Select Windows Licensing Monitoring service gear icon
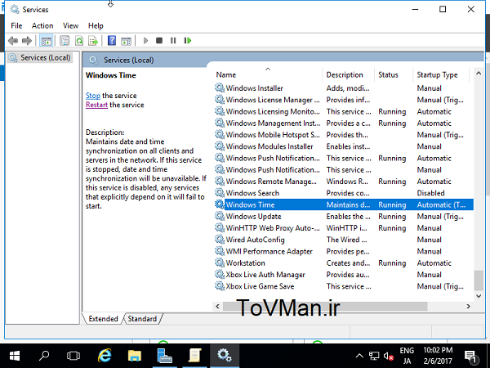 (x=220, y=111)
